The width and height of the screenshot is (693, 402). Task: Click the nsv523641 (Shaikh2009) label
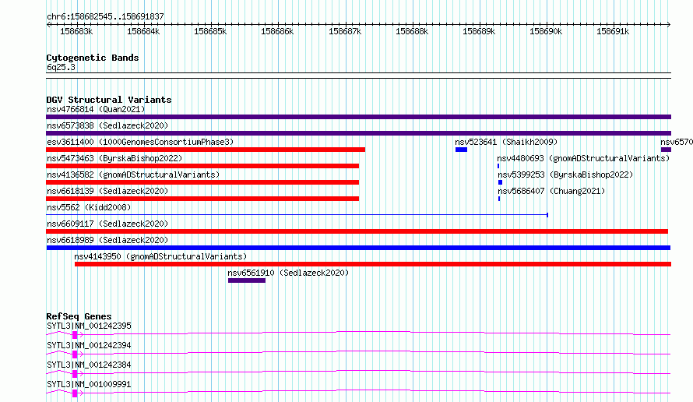(x=506, y=142)
